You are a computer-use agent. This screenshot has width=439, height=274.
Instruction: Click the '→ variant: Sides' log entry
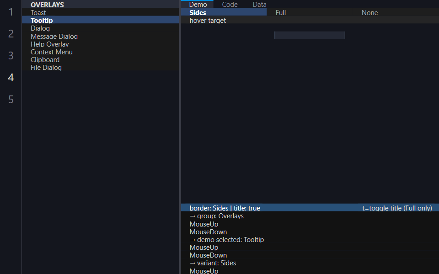(213, 263)
